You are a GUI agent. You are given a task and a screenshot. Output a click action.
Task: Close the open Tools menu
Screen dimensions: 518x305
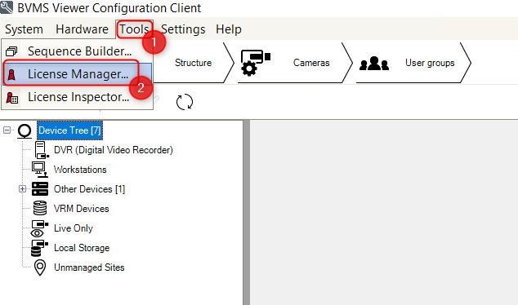click(134, 29)
